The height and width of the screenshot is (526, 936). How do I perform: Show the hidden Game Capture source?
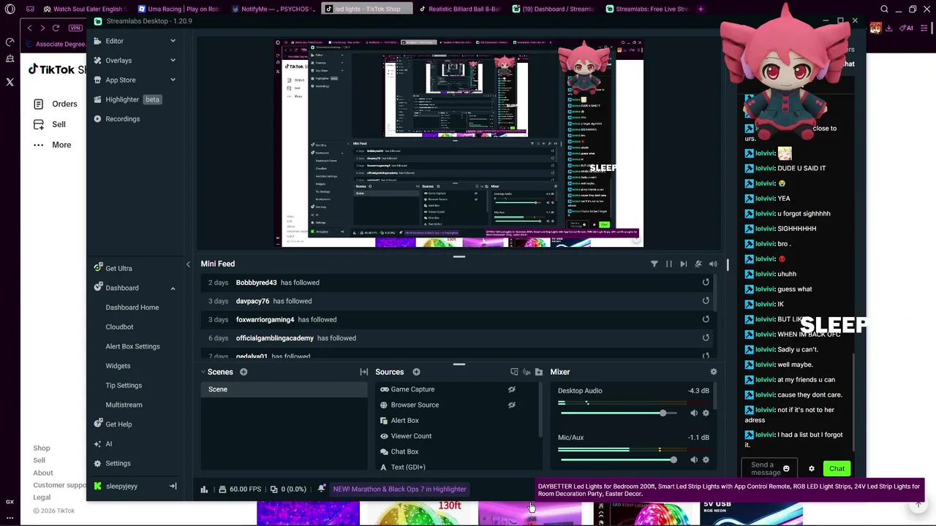[512, 389]
